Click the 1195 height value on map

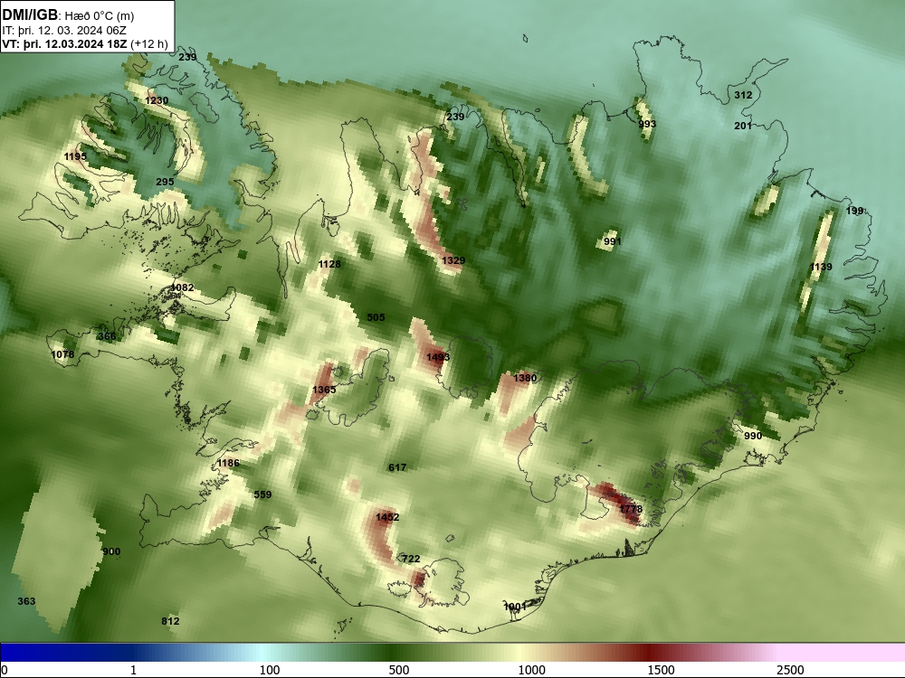point(75,156)
